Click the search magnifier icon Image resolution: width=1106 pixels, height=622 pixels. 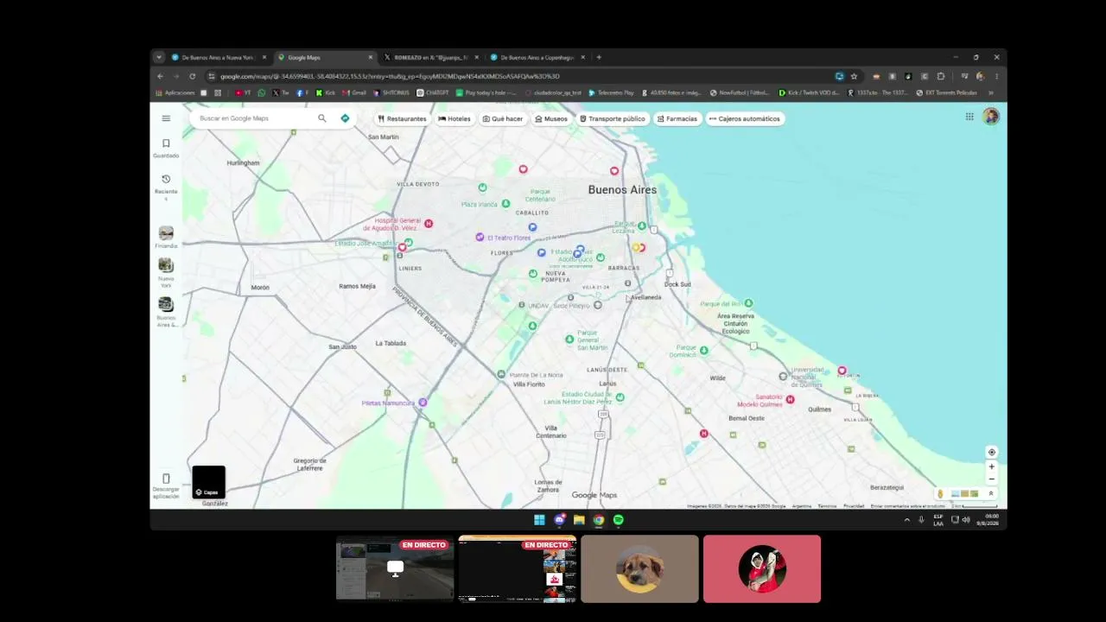click(x=322, y=118)
